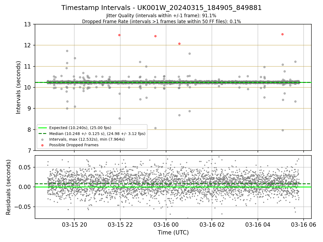323x242 pixels.
Task: Click the x-axis tick label '03-15 22'
Action: tap(120, 225)
